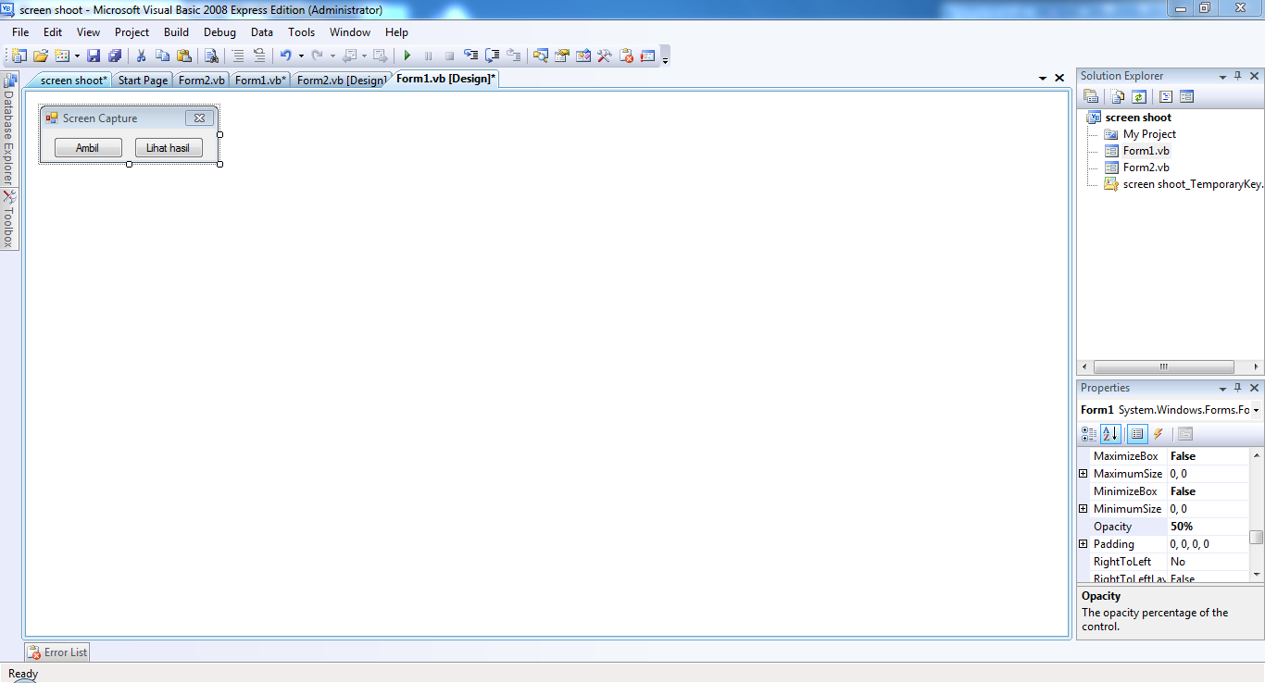
Task: Toggle auto-hide pin on Solution Explorer
Action: coord(1238,76)
